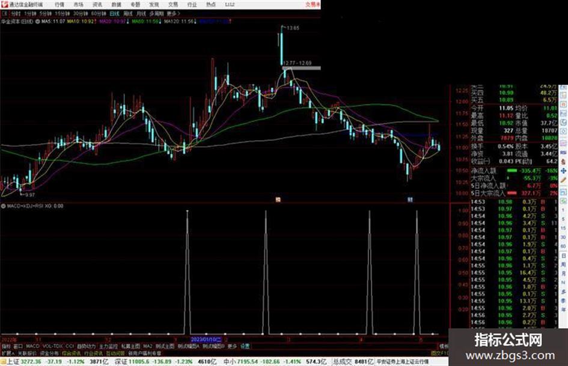The image size is (568, 366).
Task: Select quarterly 季 period in sidebar
Action: [563, 300]
